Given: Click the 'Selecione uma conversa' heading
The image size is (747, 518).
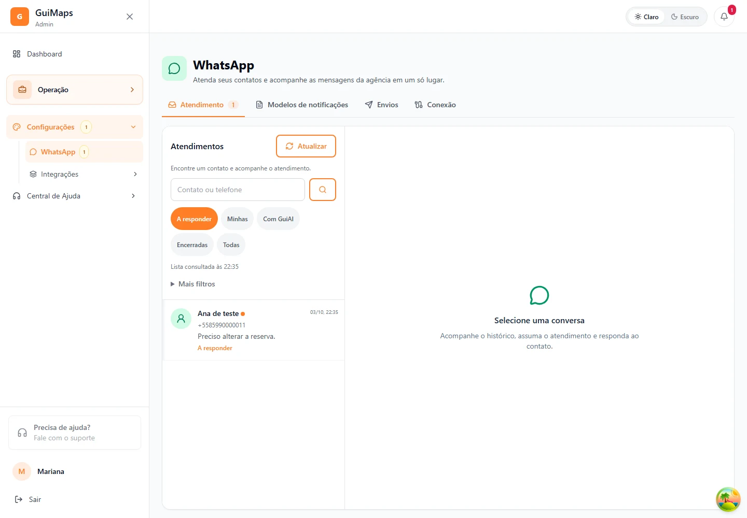Looking at the screenshot, I should coord(539,321).
